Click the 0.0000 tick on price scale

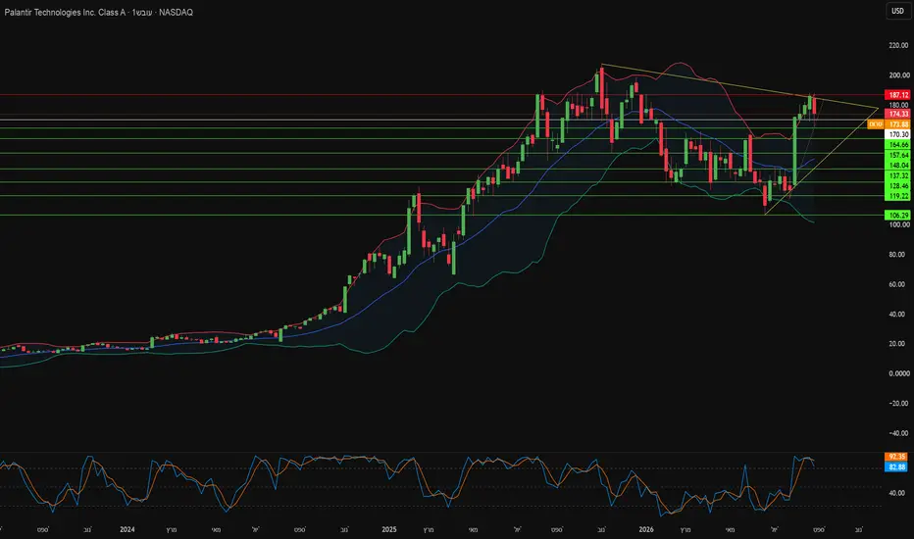[x=898, y=373]
